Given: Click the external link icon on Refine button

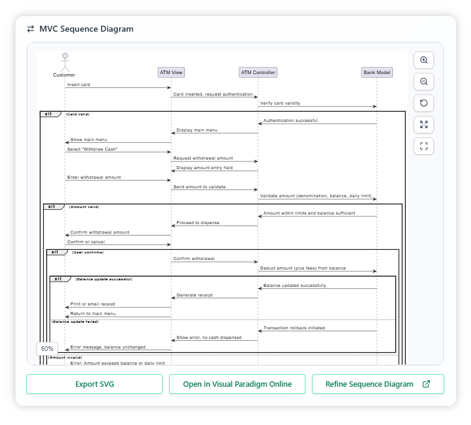Looking at the screenshot, I should click(x=426, y=384).
